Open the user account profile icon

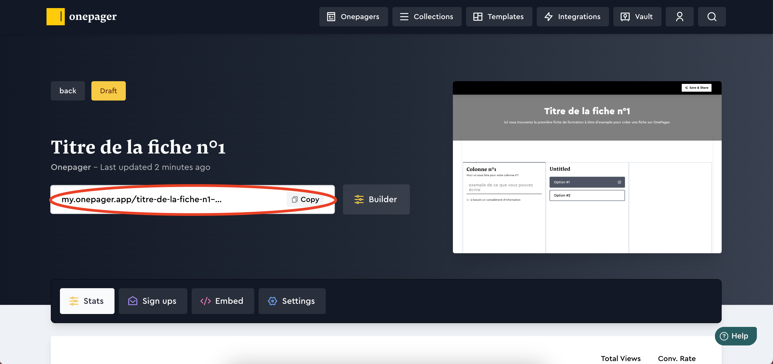coord(679,16)
